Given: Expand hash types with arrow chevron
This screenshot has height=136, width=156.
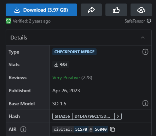Looking at the screenshot, I should click(x=118, y=116).
